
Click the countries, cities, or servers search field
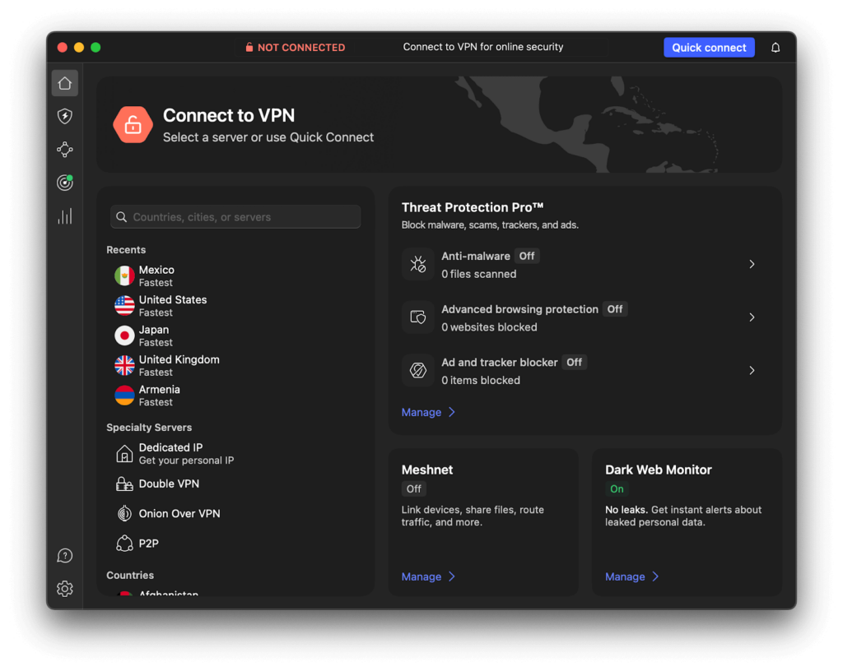235,217
